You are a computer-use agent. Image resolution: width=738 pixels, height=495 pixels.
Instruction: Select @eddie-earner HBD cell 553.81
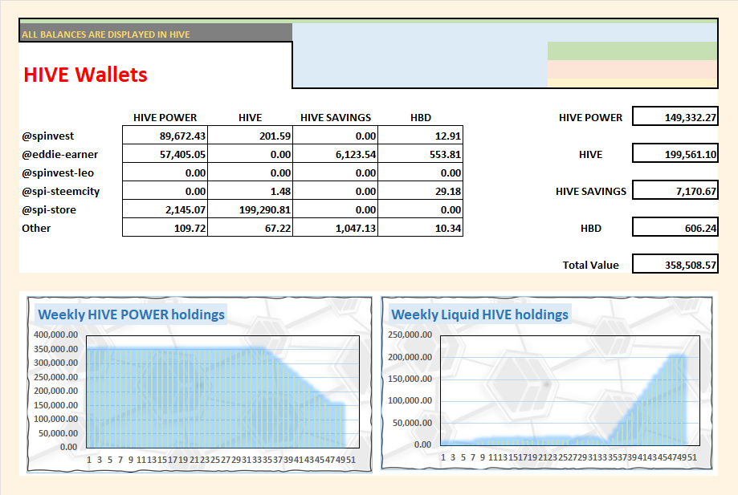point(420,154)
